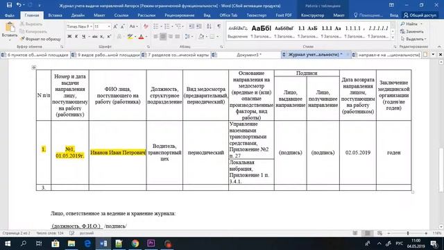This screenshot has width=444, height=250.
Task: Switch to document tab '6 пунктов об...ной площадке'
Action: click(x=35, y=55)
